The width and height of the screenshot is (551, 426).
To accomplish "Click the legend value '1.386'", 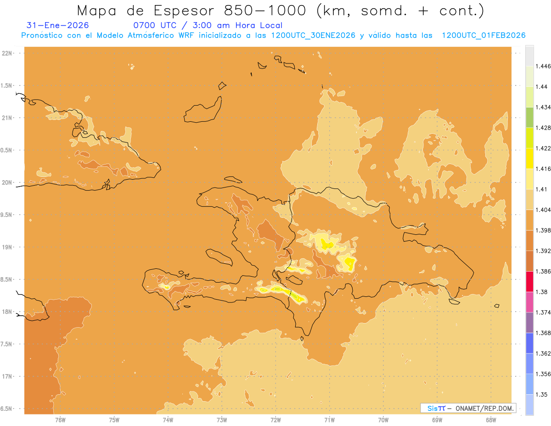I will (544, 272).
